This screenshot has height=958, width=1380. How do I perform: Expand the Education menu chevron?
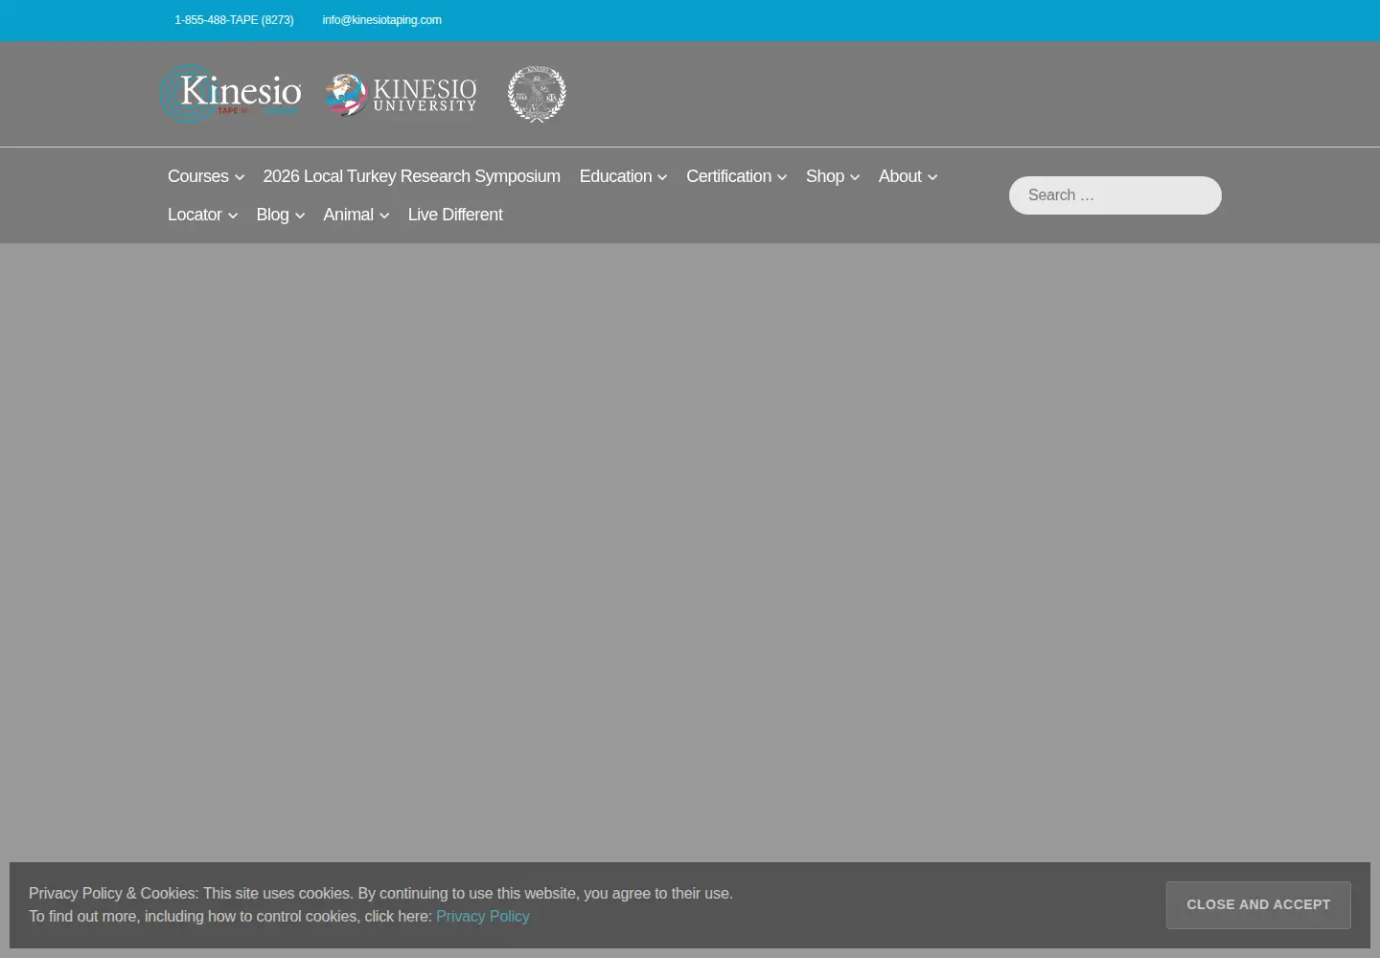662,177
